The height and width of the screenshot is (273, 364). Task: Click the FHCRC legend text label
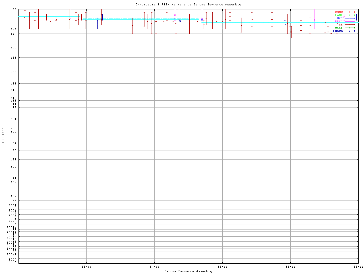338,31
